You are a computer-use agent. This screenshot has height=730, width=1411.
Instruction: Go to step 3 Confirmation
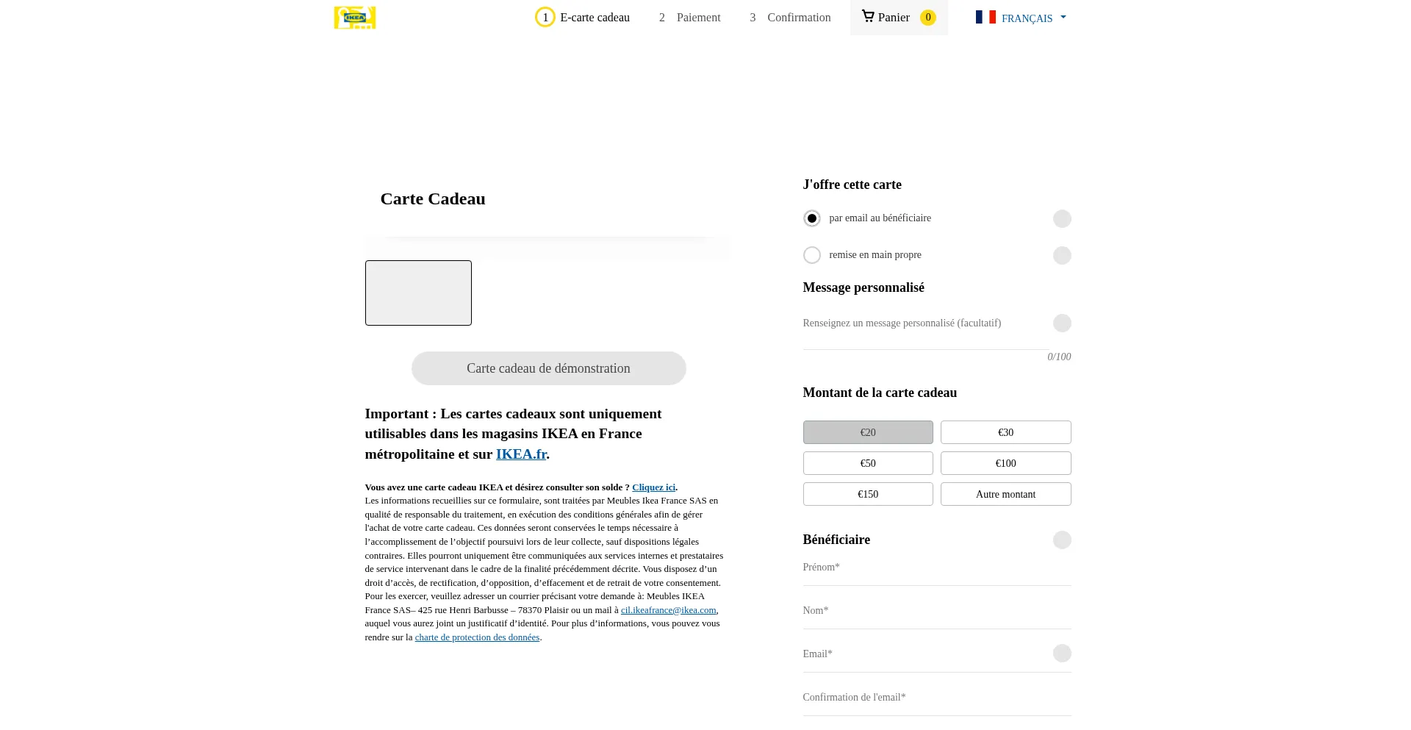790,17
